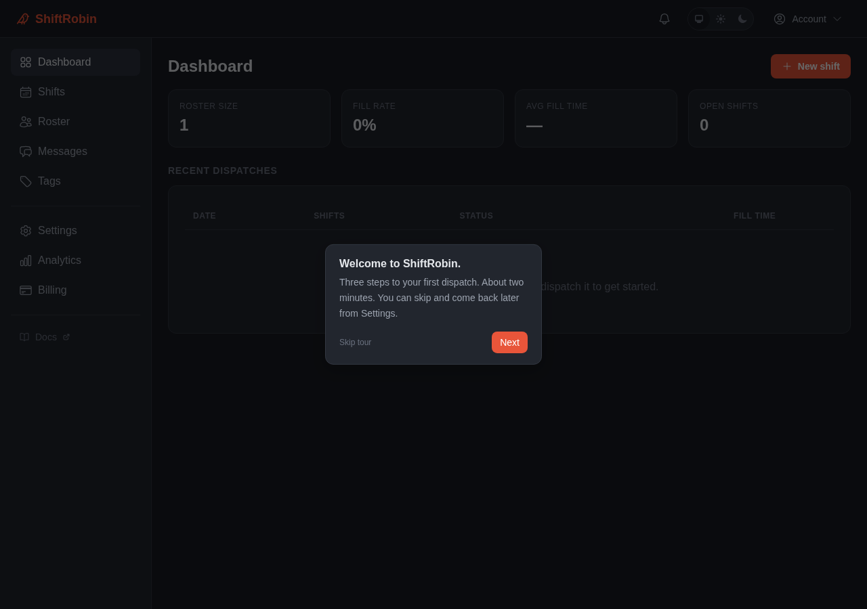The image size is (867, 609).
Task: Open Dashboard in the sidebar
Action: (x=75, y=62)
